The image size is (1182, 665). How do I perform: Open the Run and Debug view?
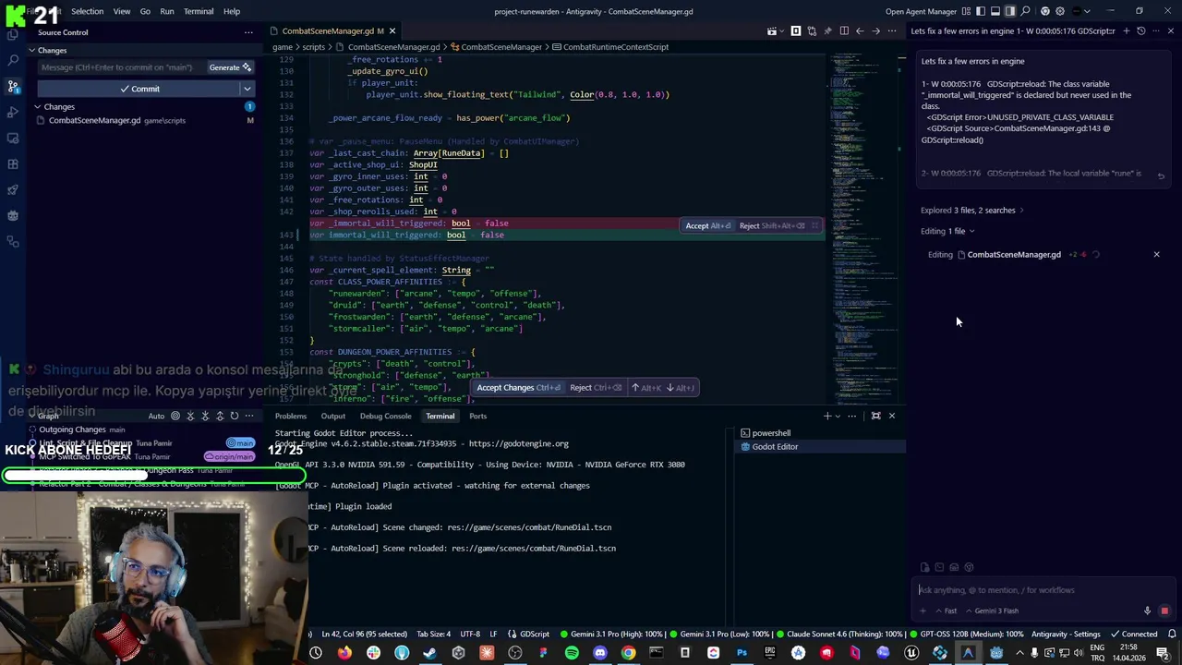click(13, 112)
